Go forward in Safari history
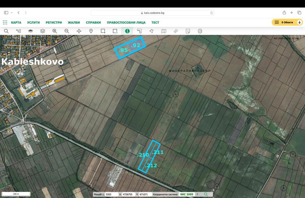Screen dimensions: 305x198 pyautogui.click(x=26, y=12)
